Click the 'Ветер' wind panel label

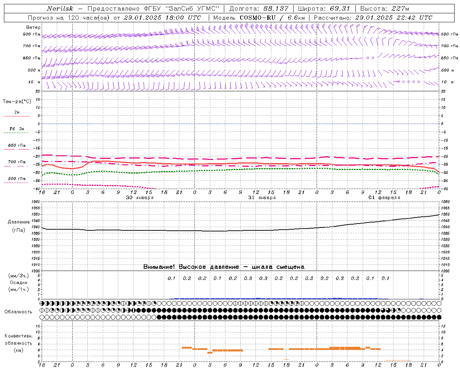(33, 27)
